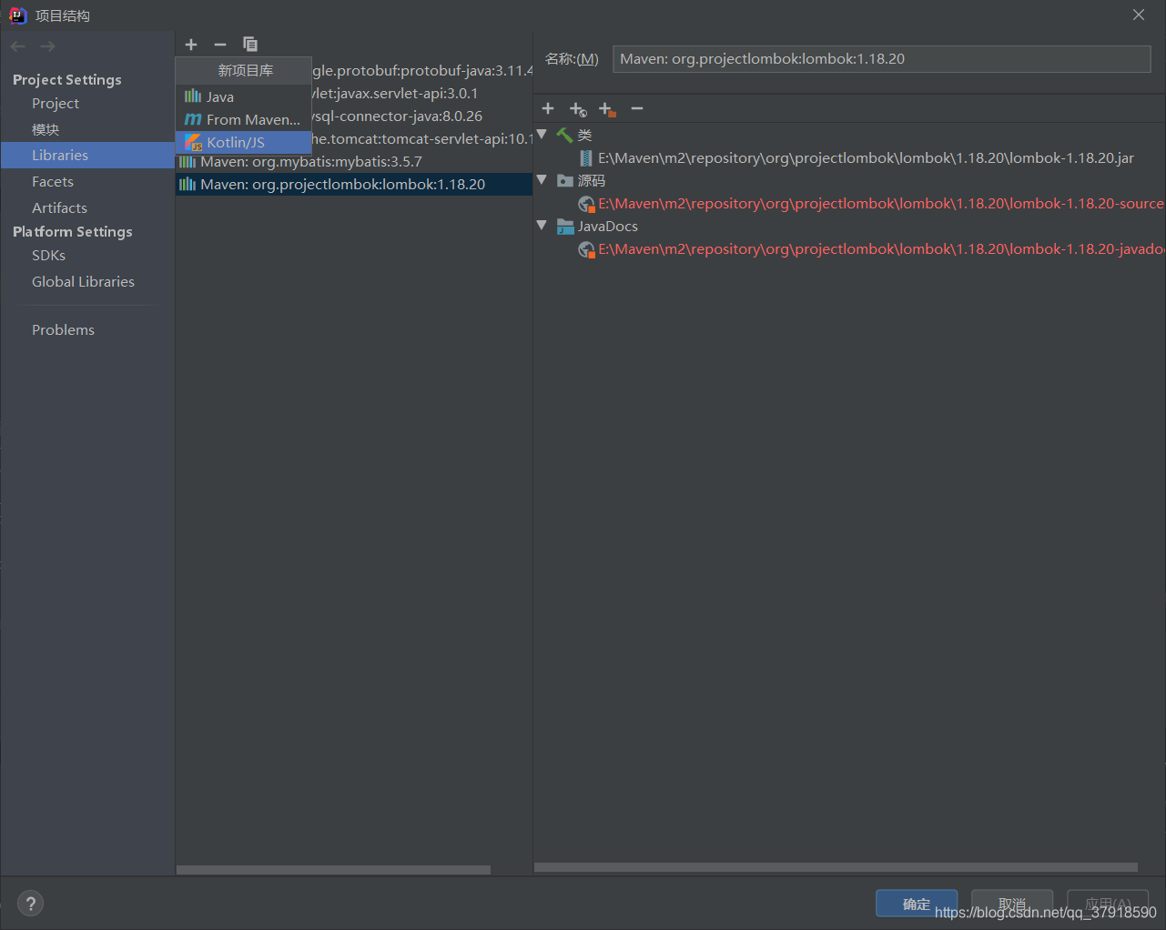This screenshot has height=930, width=1166.
Task: Select Maven: org.mybatis:mybatis:3.5.7 library
Action: pyautogui.click(x=354, y=162)
